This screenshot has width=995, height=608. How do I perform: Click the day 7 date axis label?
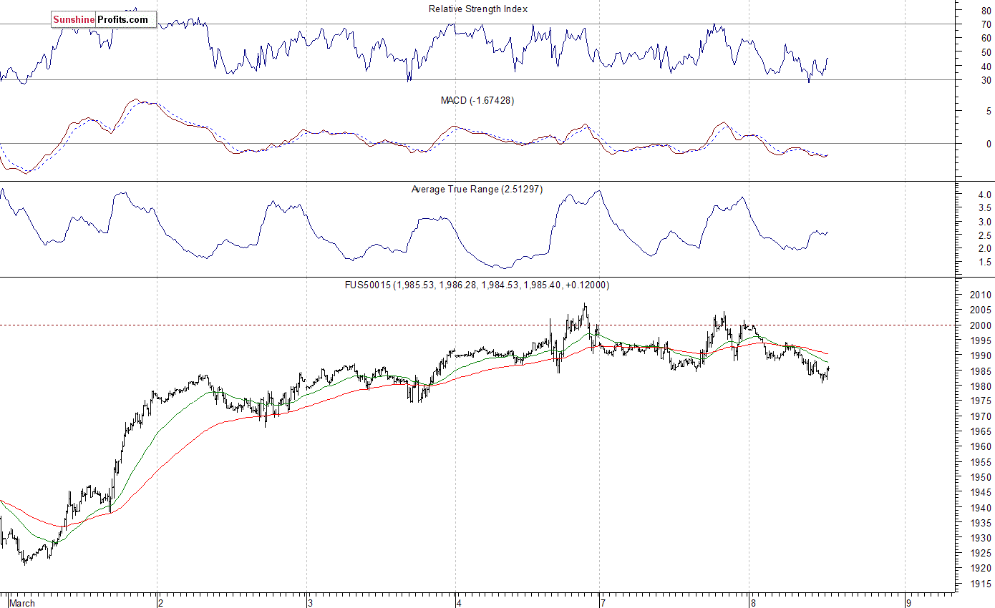point(605,603)
